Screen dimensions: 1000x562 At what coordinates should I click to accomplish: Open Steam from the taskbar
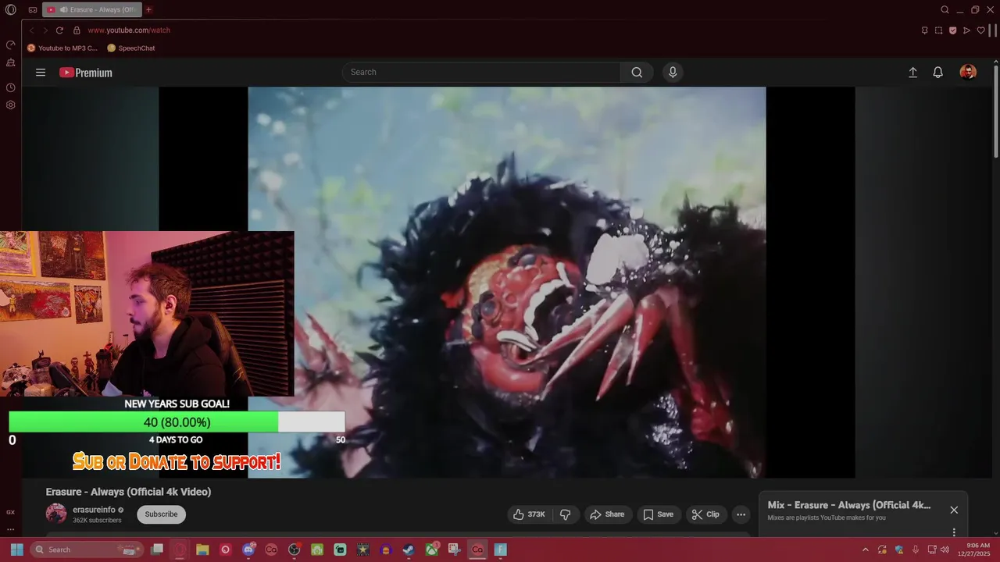(409, 550)
